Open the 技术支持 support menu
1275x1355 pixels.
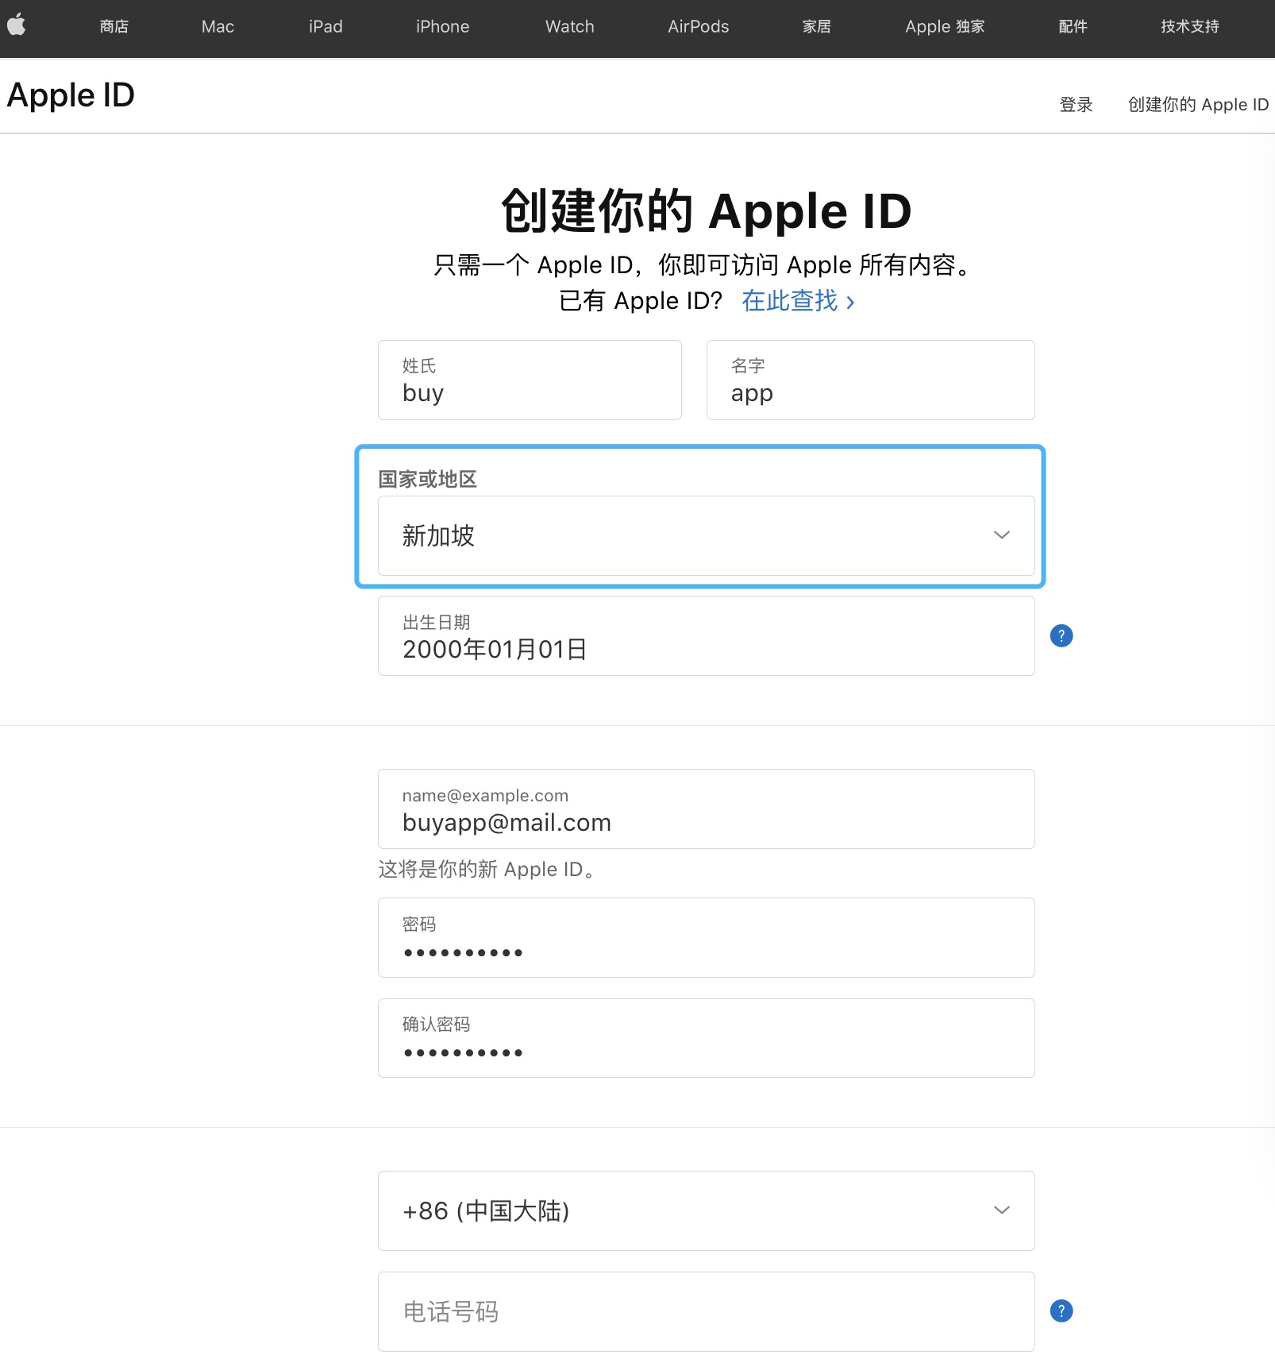(x=1189, y=26)
